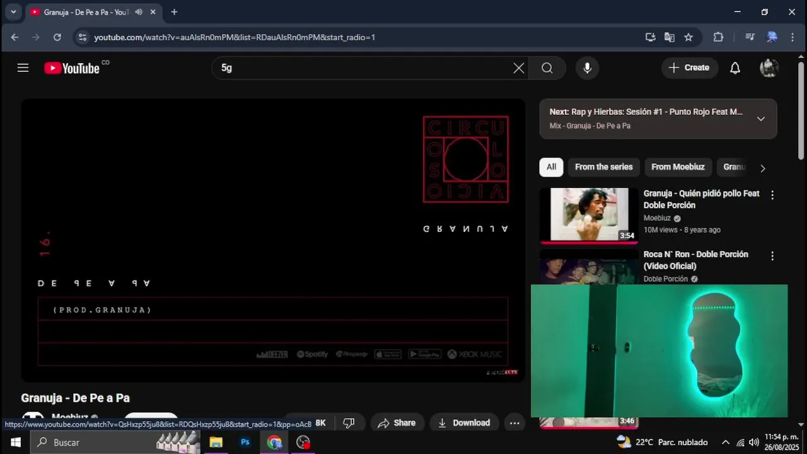This screenshot has width=807, height=454.
Task: Share the video
Action: (397, 423)
